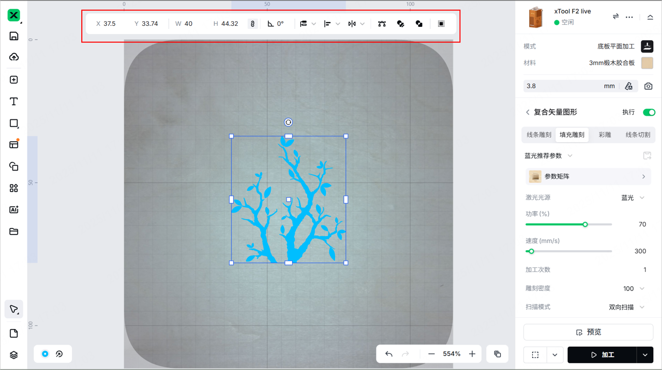Open the shapes apps grid icon

coord(14,188)
